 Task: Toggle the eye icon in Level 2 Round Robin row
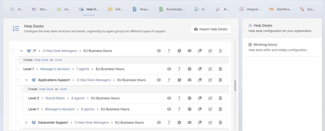point(169,98)
